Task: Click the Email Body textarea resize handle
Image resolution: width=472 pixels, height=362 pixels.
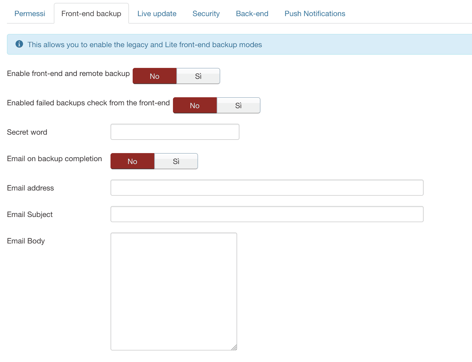Action: [234, 347]
